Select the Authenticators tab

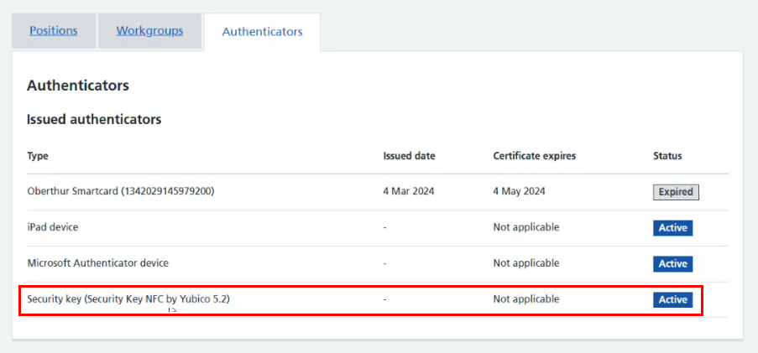coord(262,32)
